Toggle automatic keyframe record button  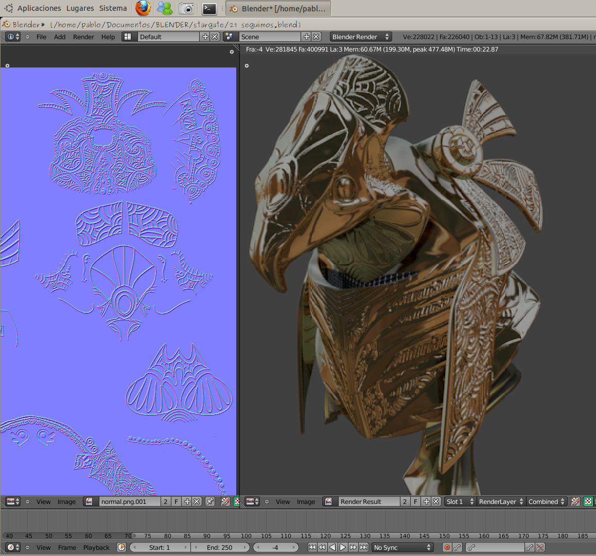[447, 547]
